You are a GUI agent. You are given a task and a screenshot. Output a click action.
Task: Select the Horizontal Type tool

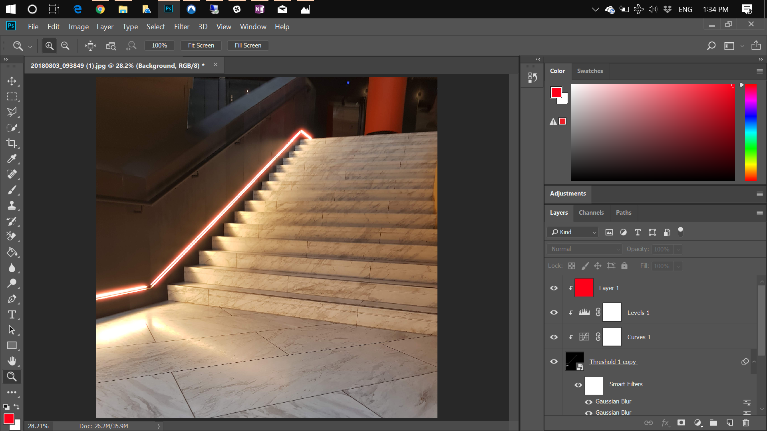(12, 314)
